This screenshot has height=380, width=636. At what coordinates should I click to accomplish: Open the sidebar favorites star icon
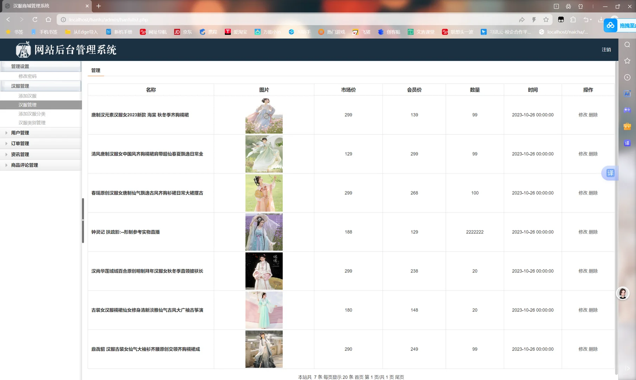pos(627,61)
